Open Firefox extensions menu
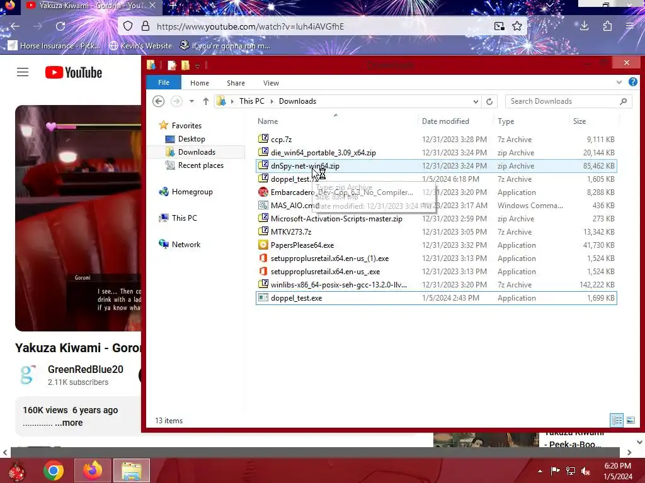Screen dimensions: 645x483 point(607,26)
